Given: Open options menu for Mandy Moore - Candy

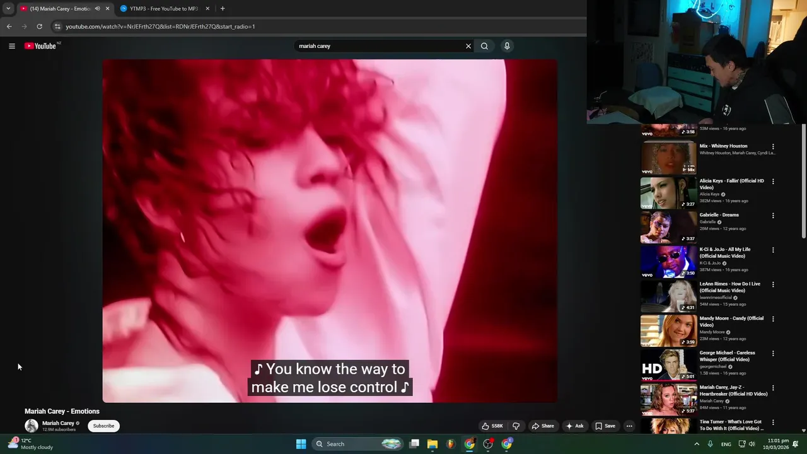Looking at the screenshot, I should click(773, 319).
